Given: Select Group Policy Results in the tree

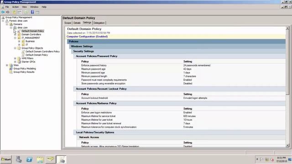Looking at the screenshot, I should click(24, 72).
